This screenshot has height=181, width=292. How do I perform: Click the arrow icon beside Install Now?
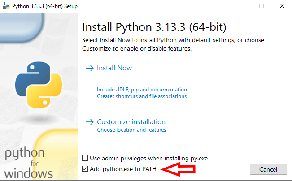(89, 68)
